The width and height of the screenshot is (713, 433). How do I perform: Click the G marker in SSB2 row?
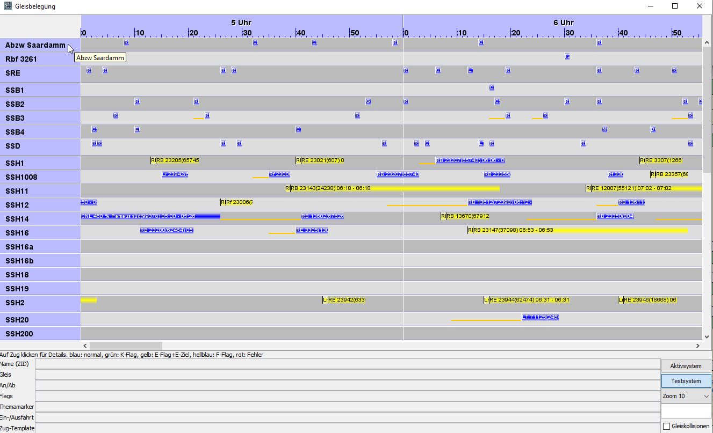tap(368, 101)
